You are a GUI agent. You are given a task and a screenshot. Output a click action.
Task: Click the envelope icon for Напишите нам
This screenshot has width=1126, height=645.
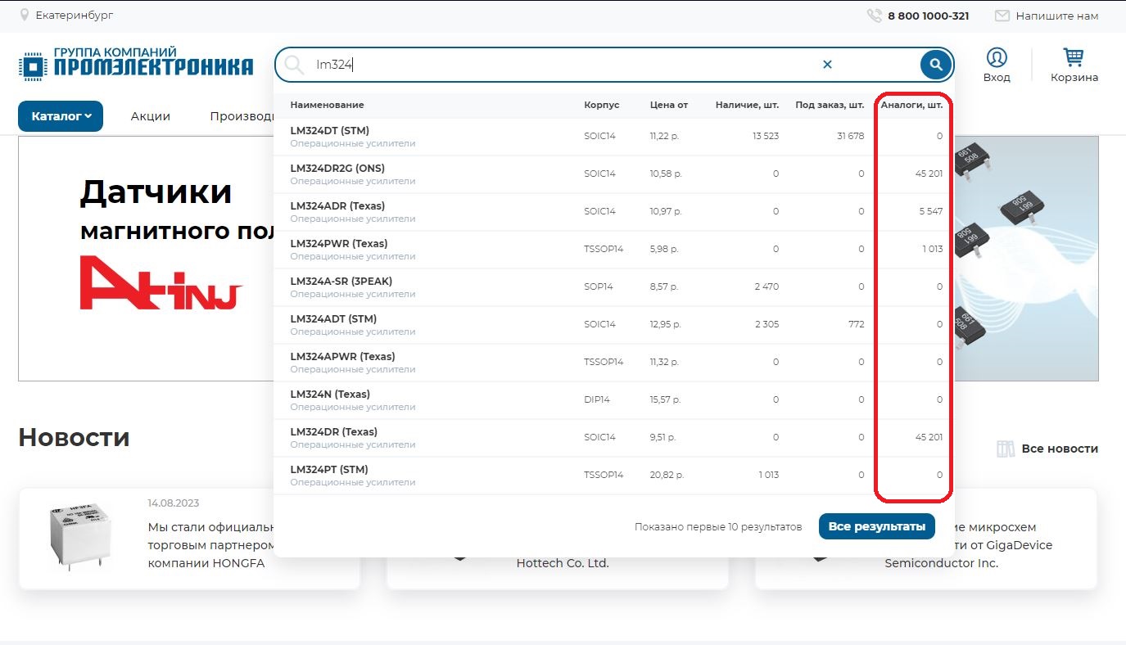[x=1002, y=16]
